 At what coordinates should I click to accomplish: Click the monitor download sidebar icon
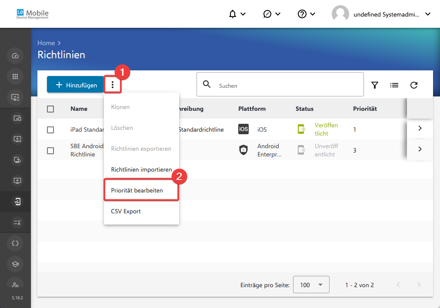coord(17,160)
